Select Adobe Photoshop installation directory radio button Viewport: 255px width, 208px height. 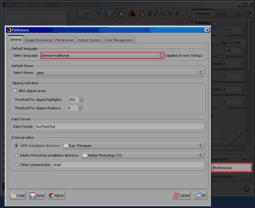16,155
